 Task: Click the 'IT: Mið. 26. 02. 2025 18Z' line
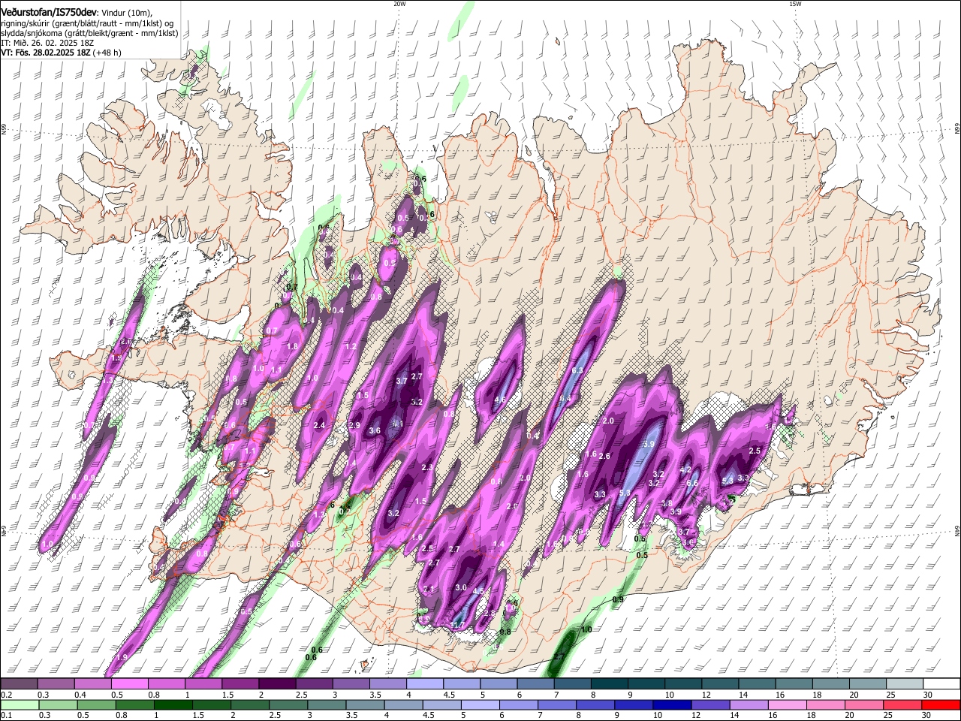click(x=47, y=44)
